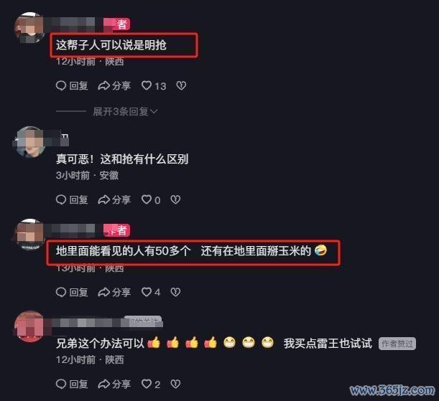The width and height of the screenshot is (439, 401).
Task: Share the comment about 50多个 people
Action: pos(114,292)
